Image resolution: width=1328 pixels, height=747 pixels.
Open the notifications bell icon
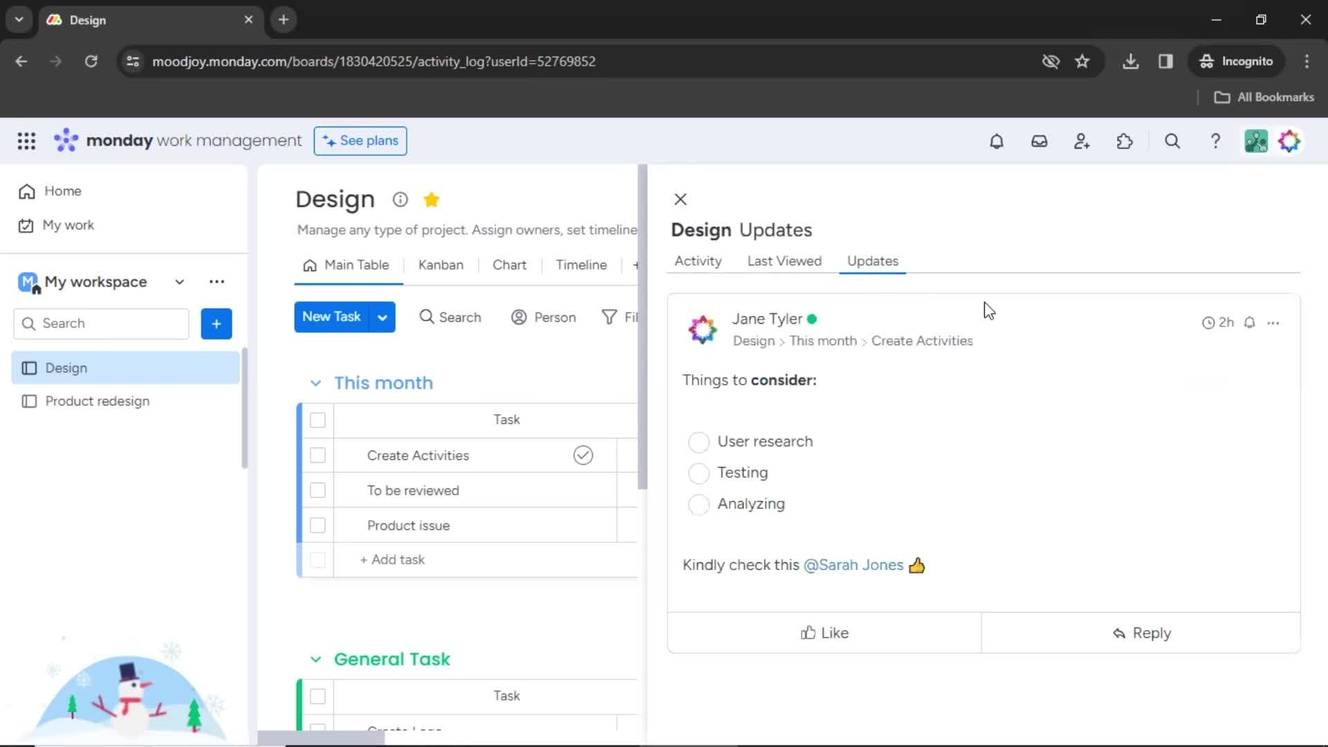[x=996, y=140]
